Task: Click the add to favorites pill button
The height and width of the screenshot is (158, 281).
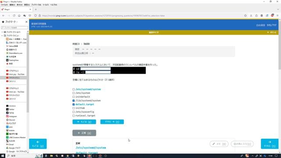Action: 242,144
